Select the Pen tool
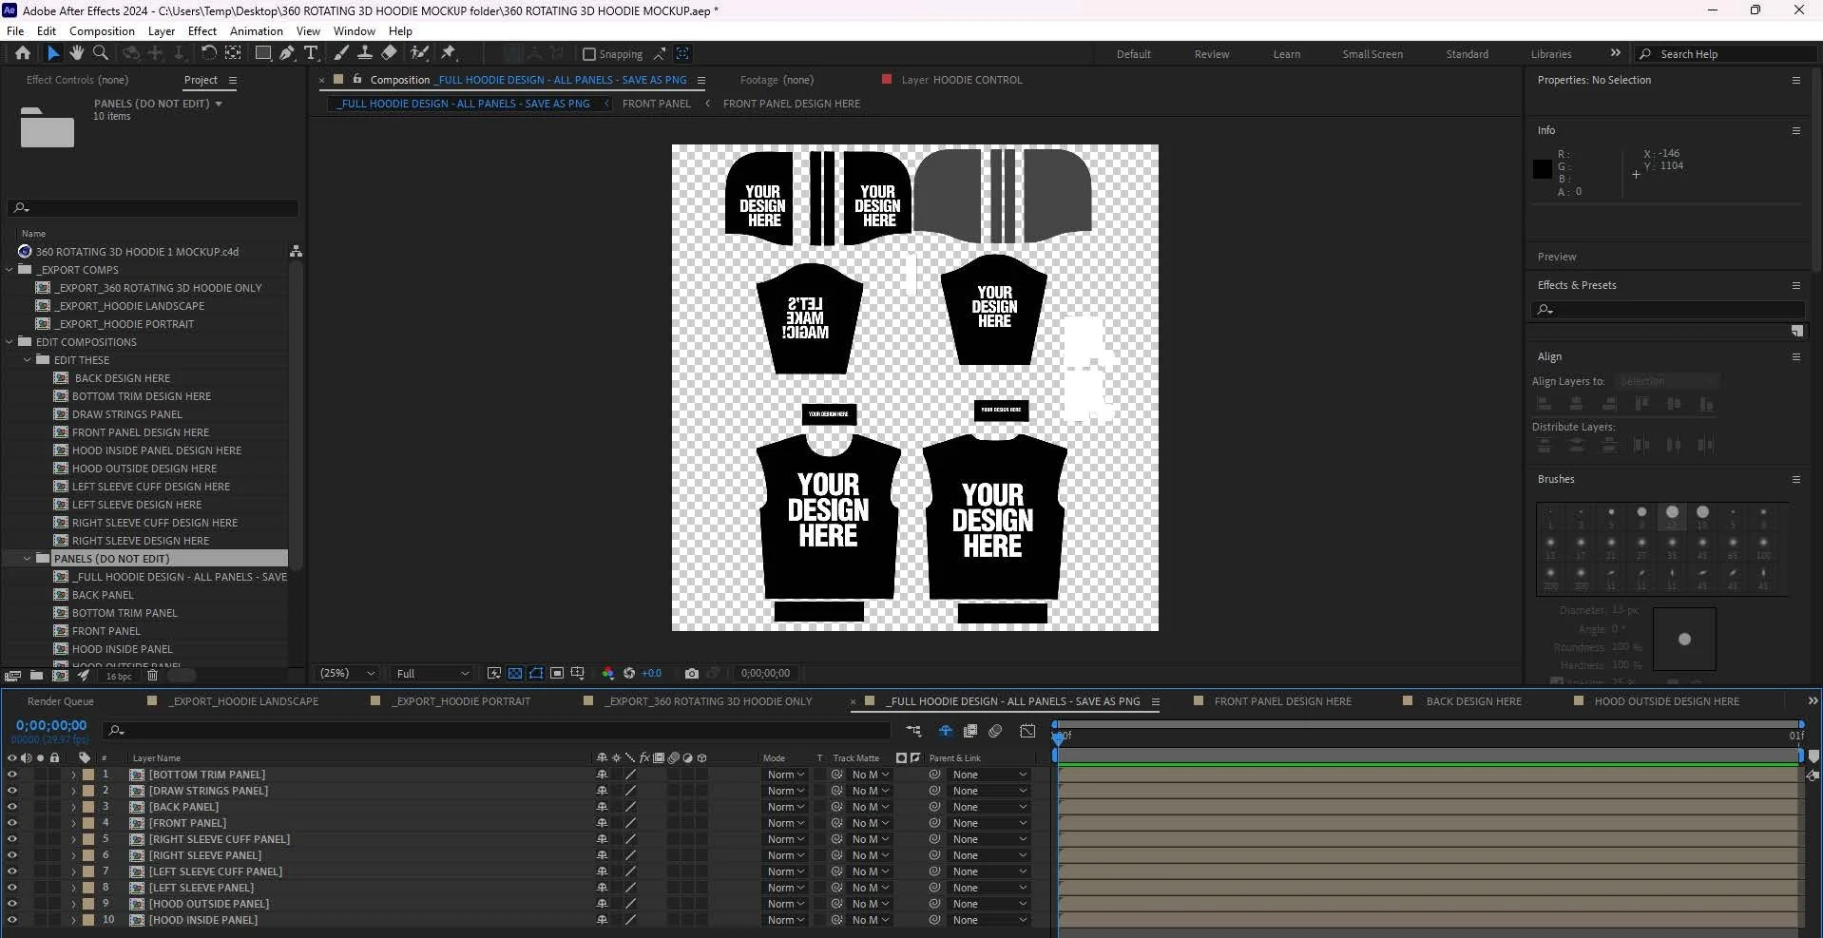 (287, 53)
